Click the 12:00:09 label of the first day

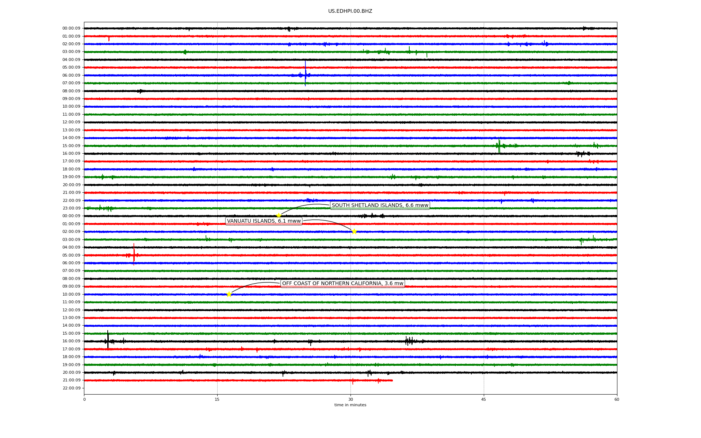(71, 122)
